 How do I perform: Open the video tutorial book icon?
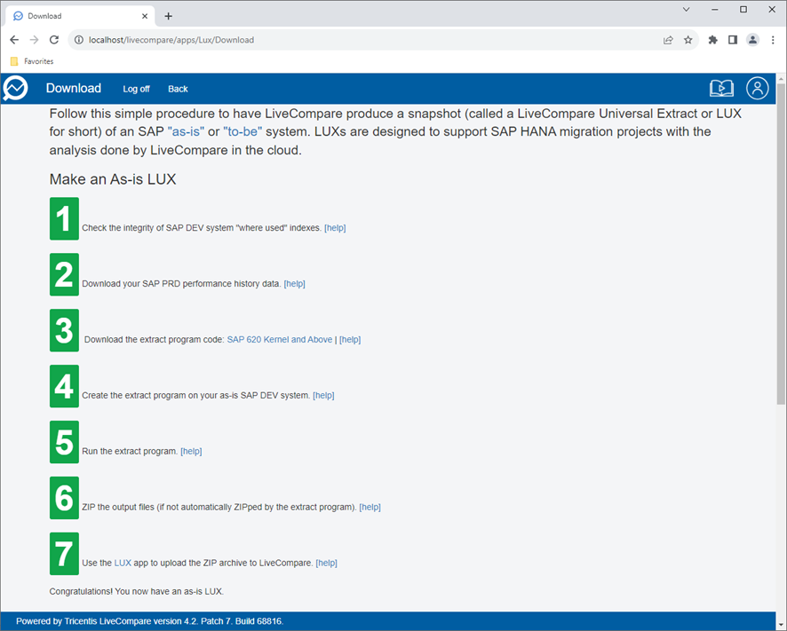pos(721,88)
